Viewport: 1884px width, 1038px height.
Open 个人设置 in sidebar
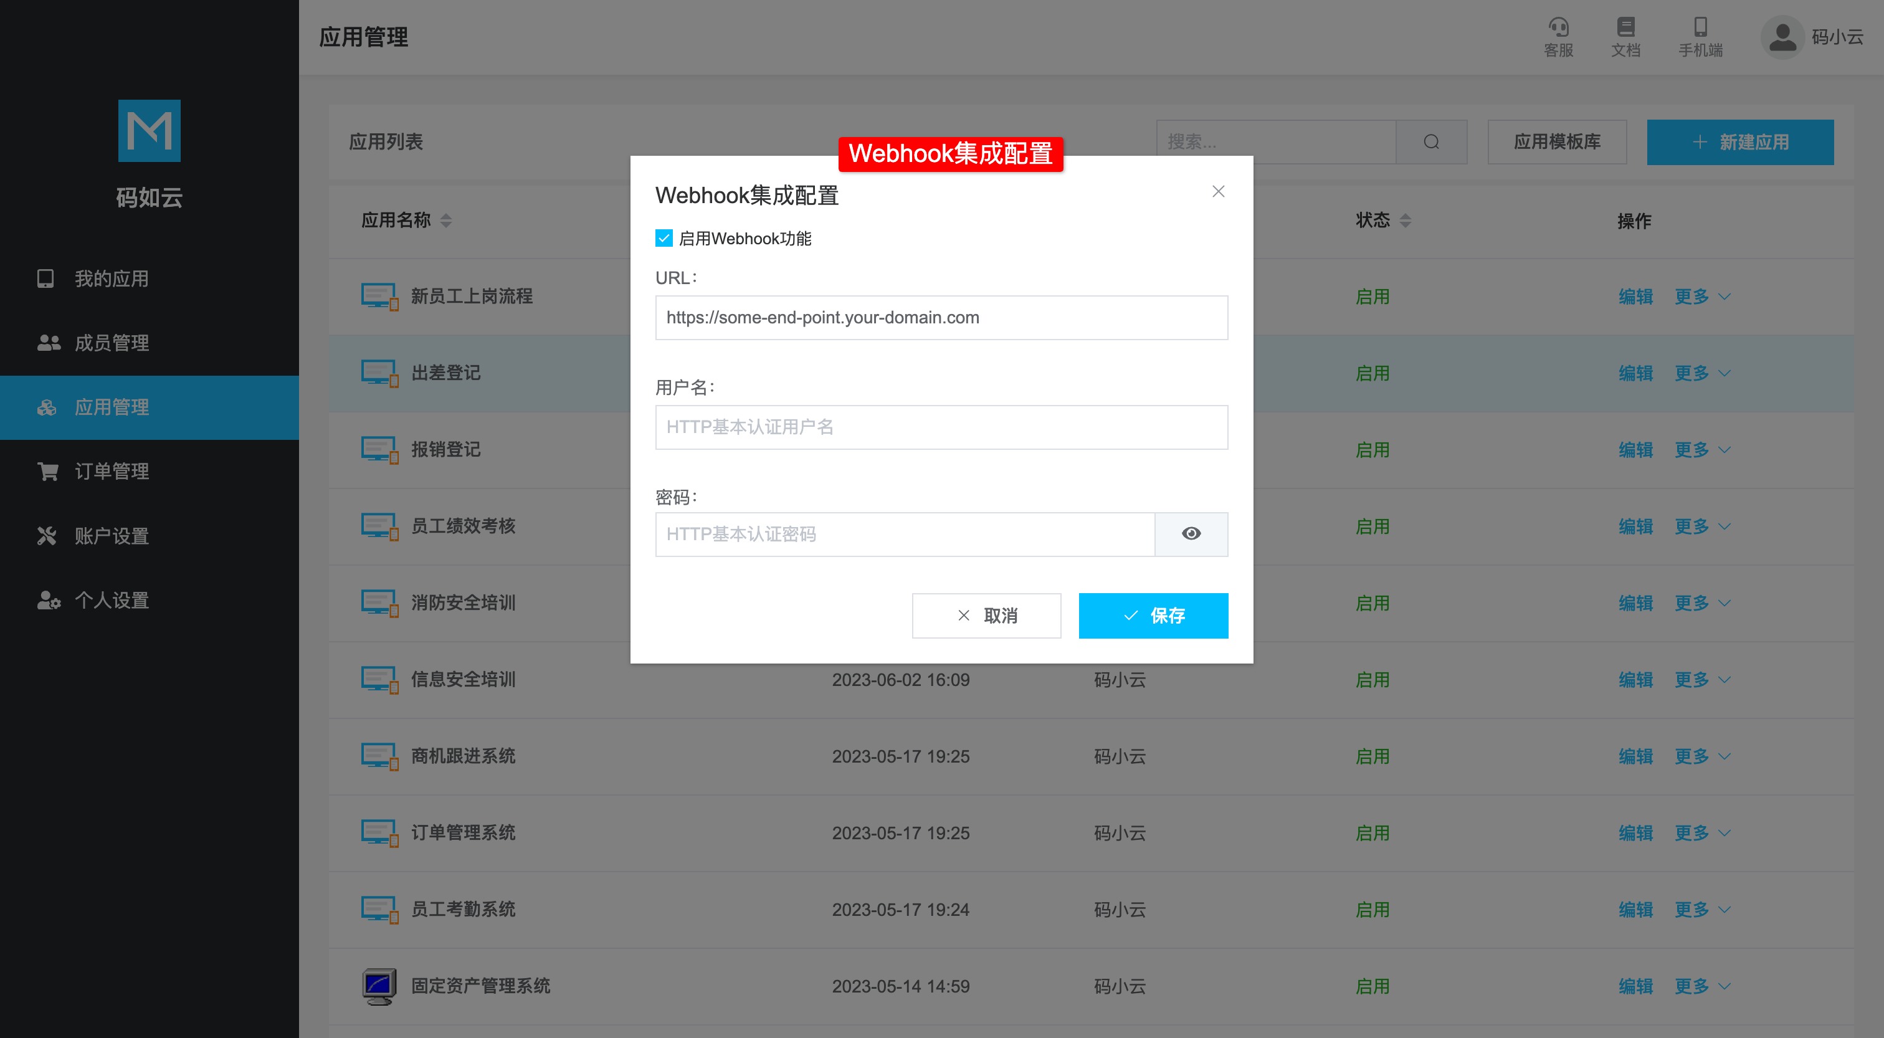(x=149, y=601)
